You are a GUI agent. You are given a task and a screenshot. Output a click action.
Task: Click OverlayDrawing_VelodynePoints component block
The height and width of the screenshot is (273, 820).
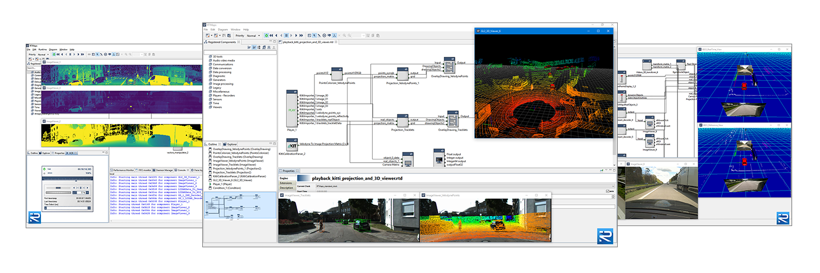449,66
